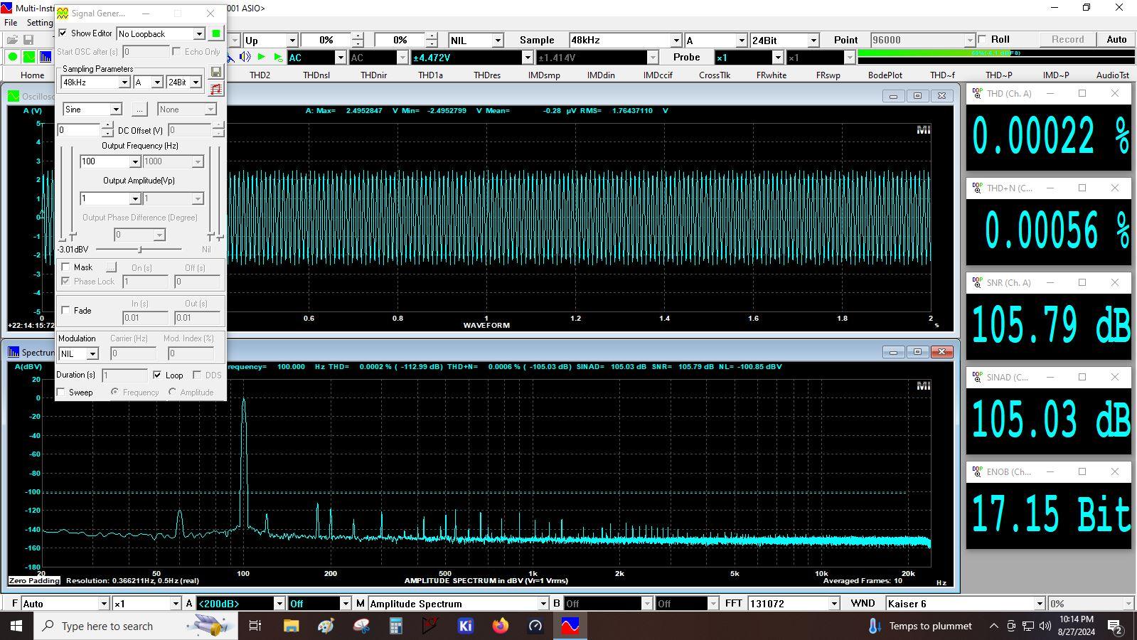This screenshot has height=640, width=1137.
Task: Enable the Fade checkbox
Action: pyautogui.click(x=65, y=310)
